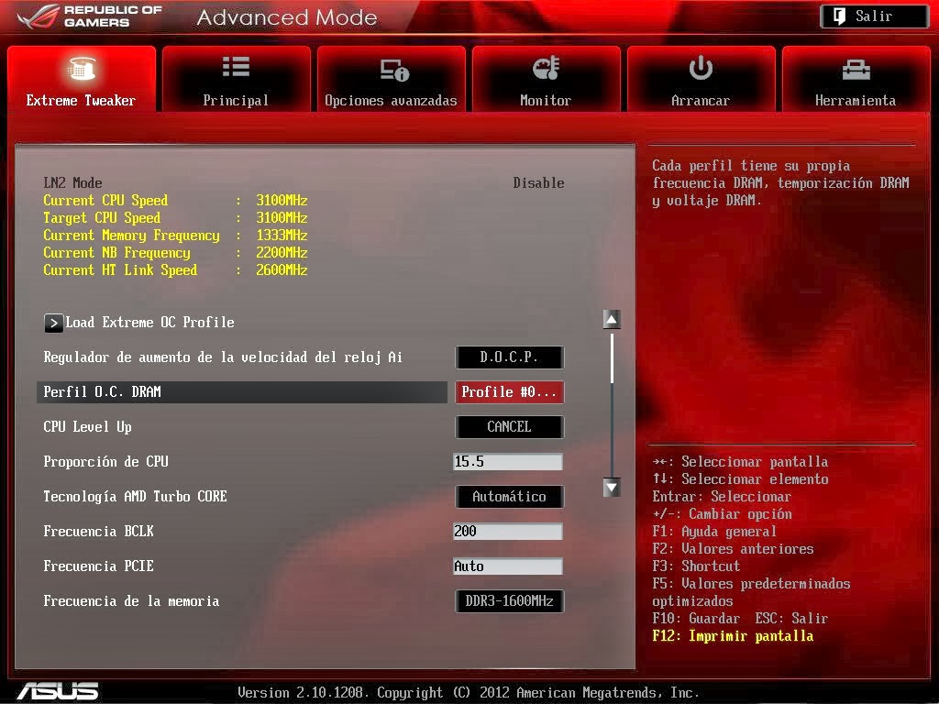This screenshot has height=704, width=939.
Task: Click the ROG Republic of Gamers logo
Action: pos(90,16)
